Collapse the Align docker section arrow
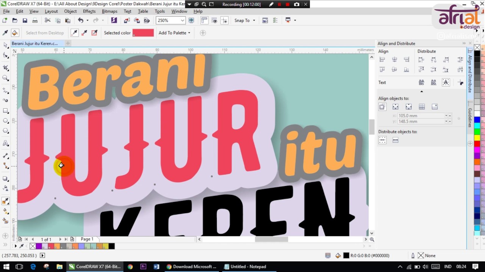The width and height of the screenshot is (485, 272). tap(421, 91)
